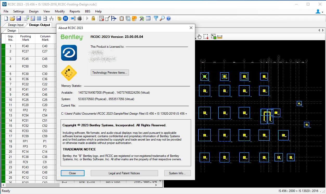Image resolution: width=326 pixels, height=194 pixels.
Task: Click the green square window-select tool
Action: [x=214, y=37]
